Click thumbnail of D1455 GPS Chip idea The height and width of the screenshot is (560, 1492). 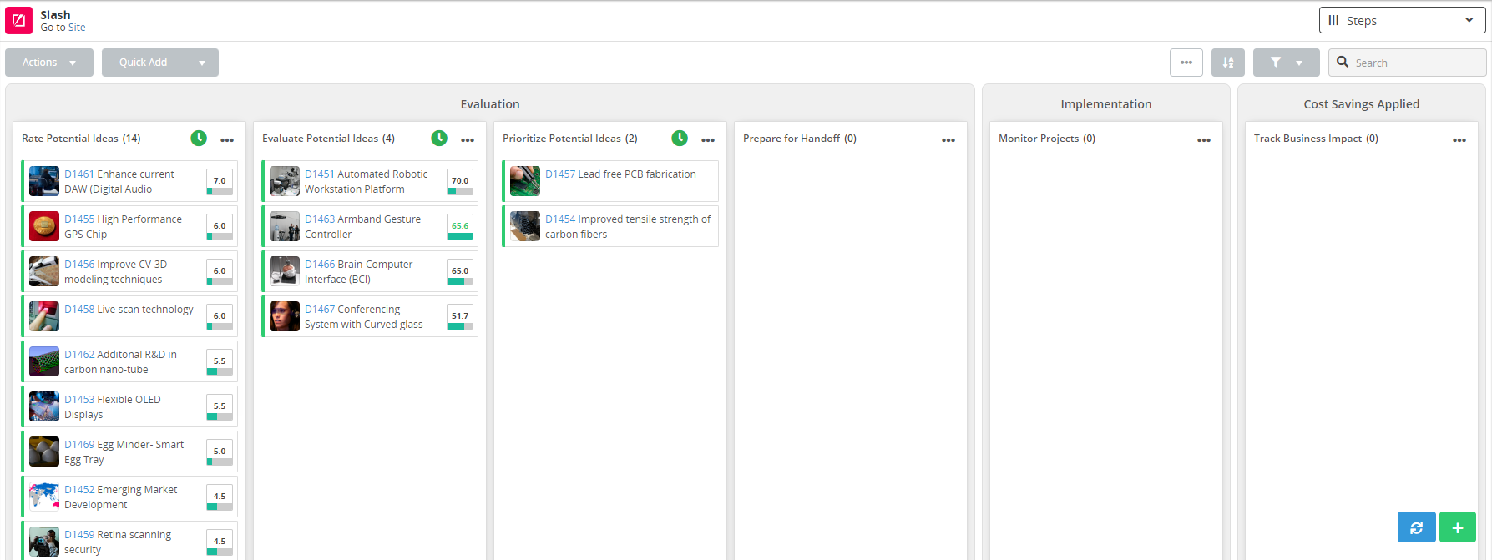[x=44, y=226]
